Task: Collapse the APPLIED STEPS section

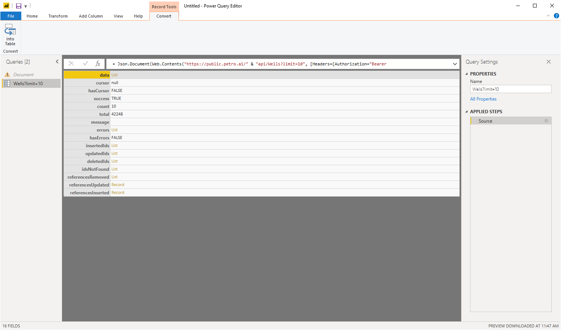Action: pyautogui.click(x=466, y=112)
